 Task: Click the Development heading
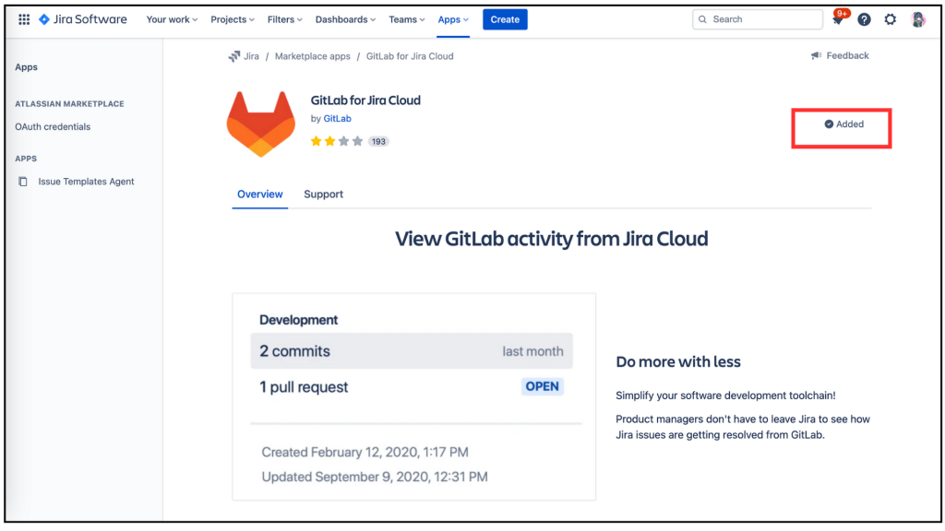coord(298,320)
